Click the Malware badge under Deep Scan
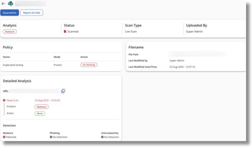This screenshot has height=147, width=252. coord(41,106)
